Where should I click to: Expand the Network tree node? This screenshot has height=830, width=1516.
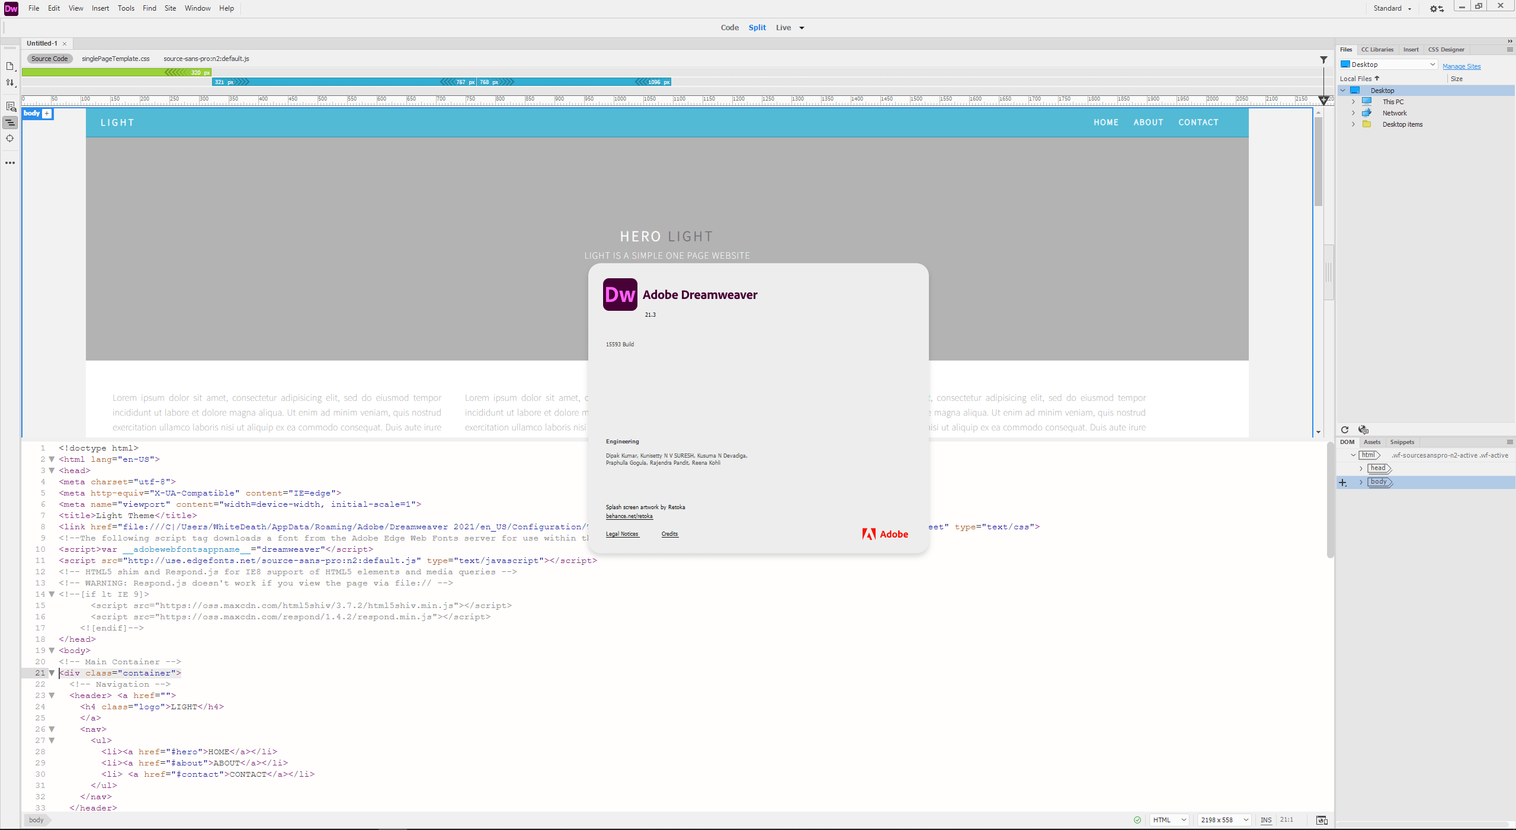[x=1353, y=113]
